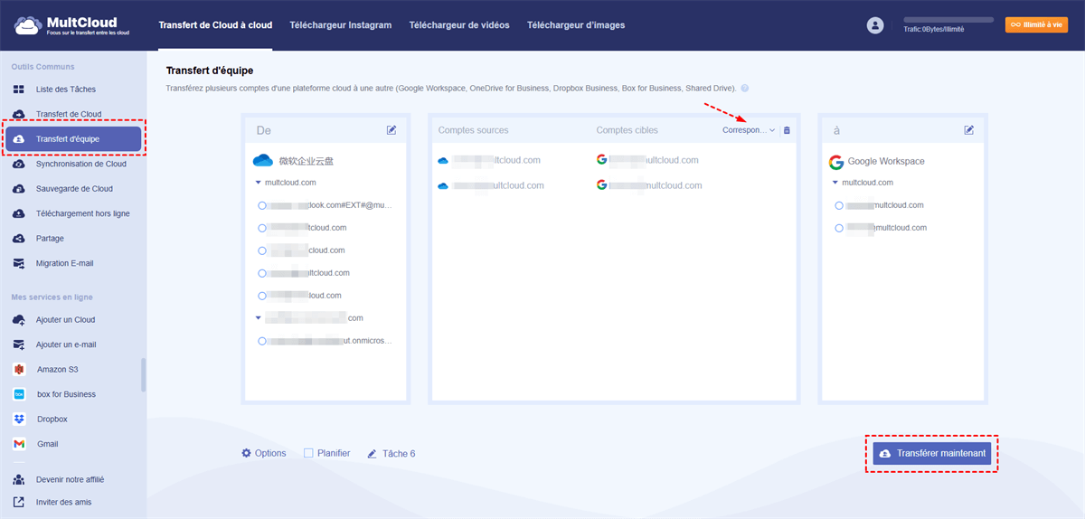Click the Ajouter un Cloud icon
Screen dimensions: 1085x519
(x=19, y=320)
